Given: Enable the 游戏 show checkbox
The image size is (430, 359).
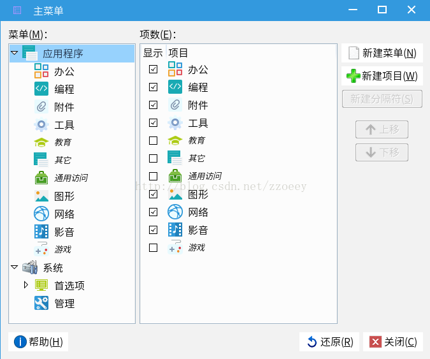Looking at the screenshot, I should [x=153, y=247].
